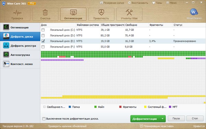The height and width of the screenshot is (129, 206).
Task: Click Проверить наличие обновлений link
Action: click(67, 126)
